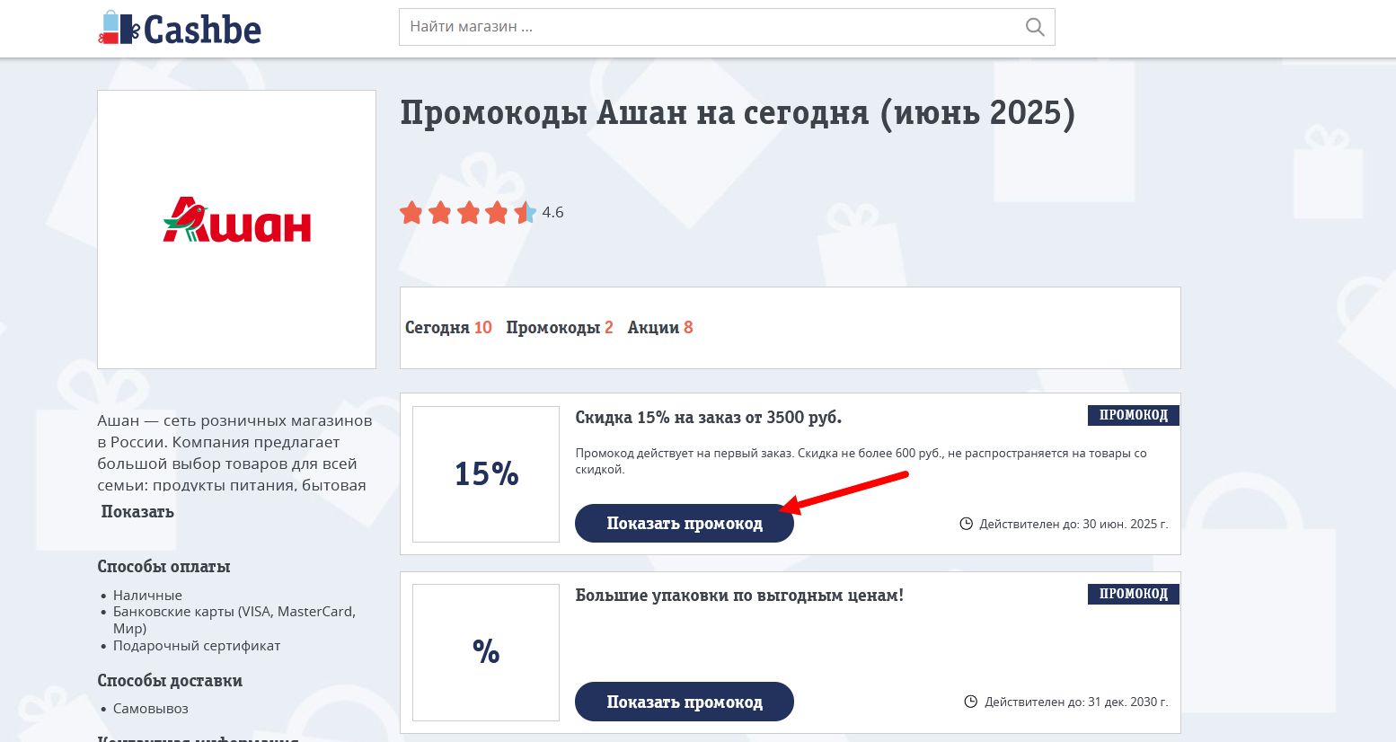Open the 'Скидка 15% на заказ от 3500 руб.' title

tap(709, 417)
